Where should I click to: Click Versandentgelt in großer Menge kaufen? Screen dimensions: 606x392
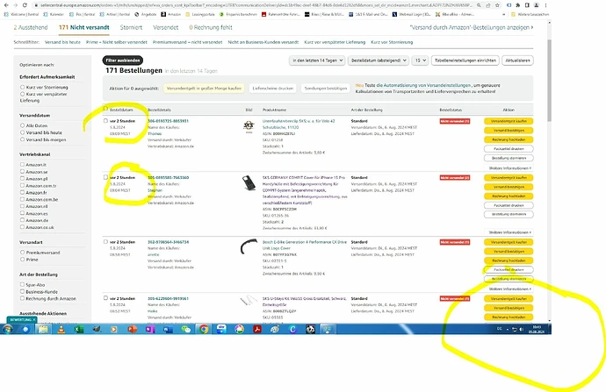(204, 89)
